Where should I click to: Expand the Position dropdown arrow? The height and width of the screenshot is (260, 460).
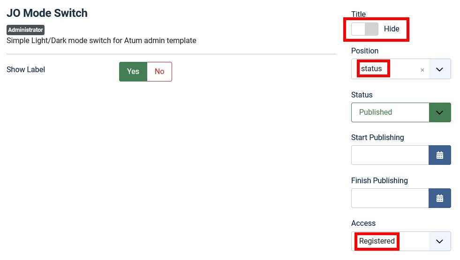point(439,69)
